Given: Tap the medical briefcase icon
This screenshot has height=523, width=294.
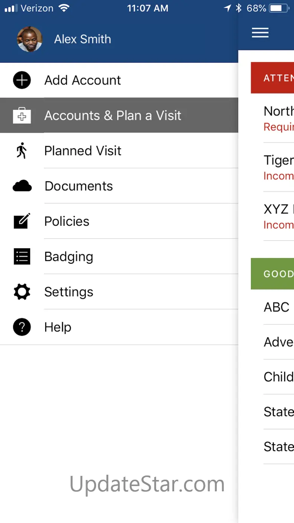Looking at the screenshot, I should (22, 116).
